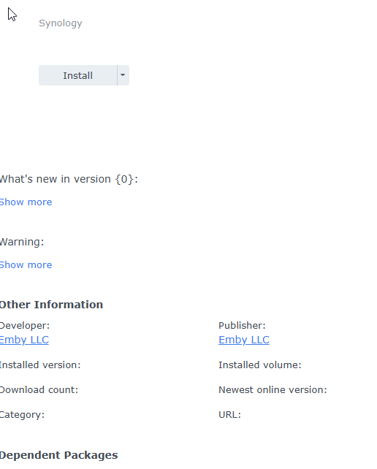Open the Developer Emby LLC link
The height and width of the screenshot is (469, 377).
click(24, 340)
